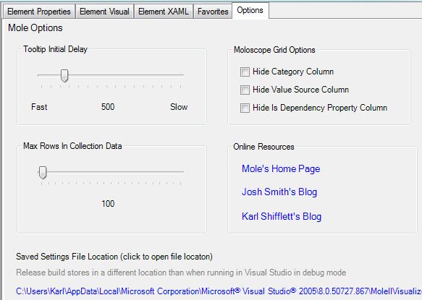Click the 500 tooltip delay value
The image size is (422, 300).
click(x=108, y=107)
